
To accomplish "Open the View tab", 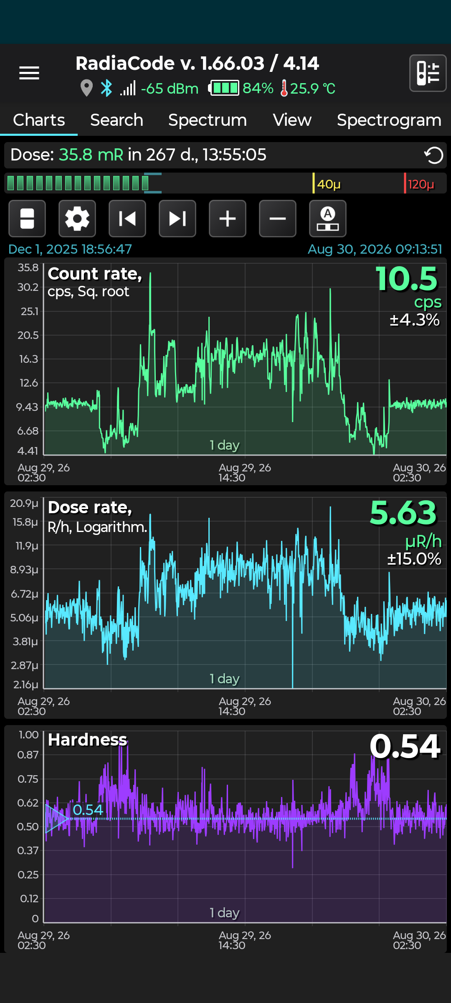I will [x=292, y=120].
